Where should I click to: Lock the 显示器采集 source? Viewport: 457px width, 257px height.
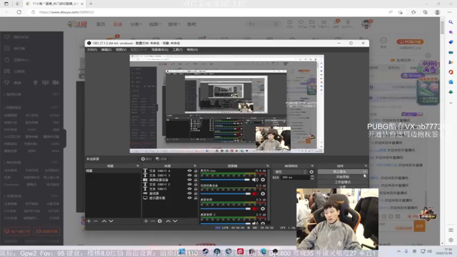(x=195, y=198)
